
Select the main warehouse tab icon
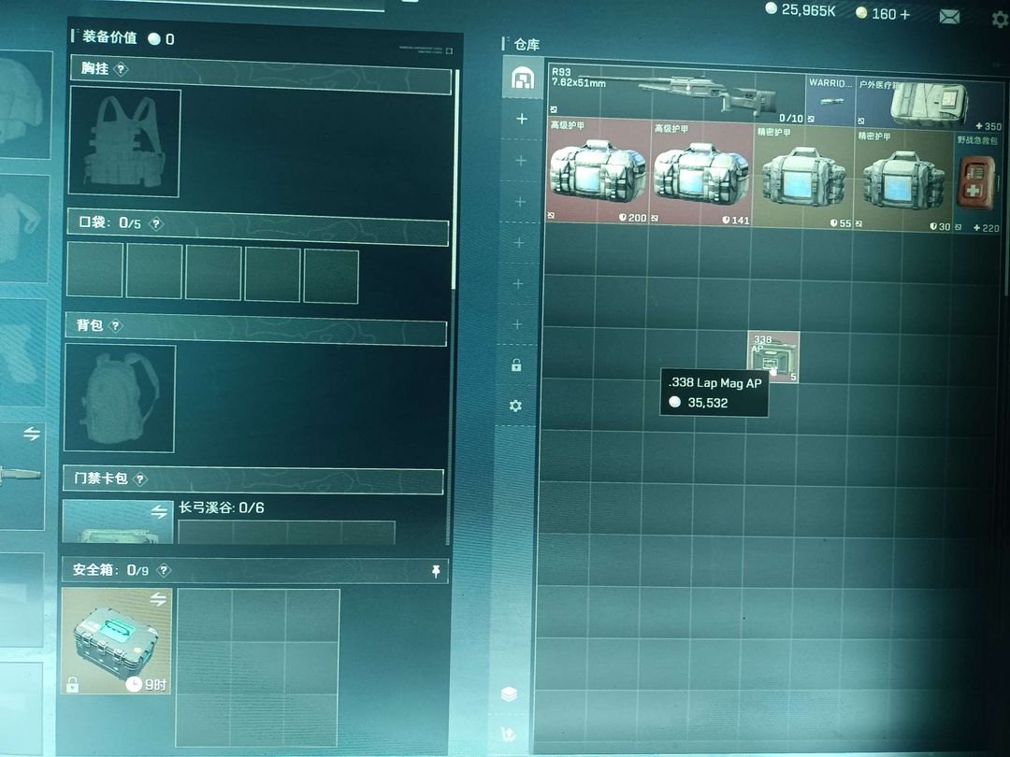click(x=523, y=78)
